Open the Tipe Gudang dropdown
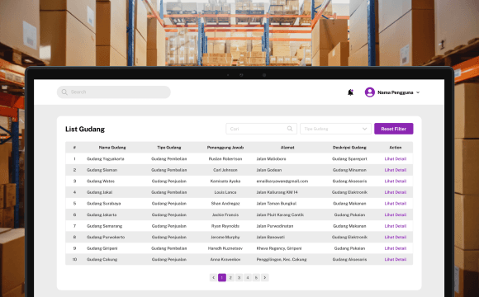 point(335,129)
